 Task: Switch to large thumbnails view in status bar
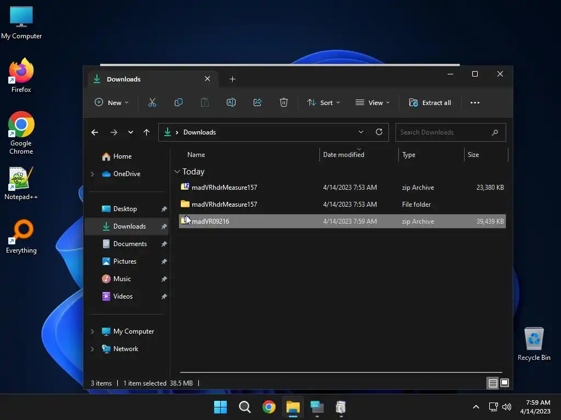[x=505, y=383]
